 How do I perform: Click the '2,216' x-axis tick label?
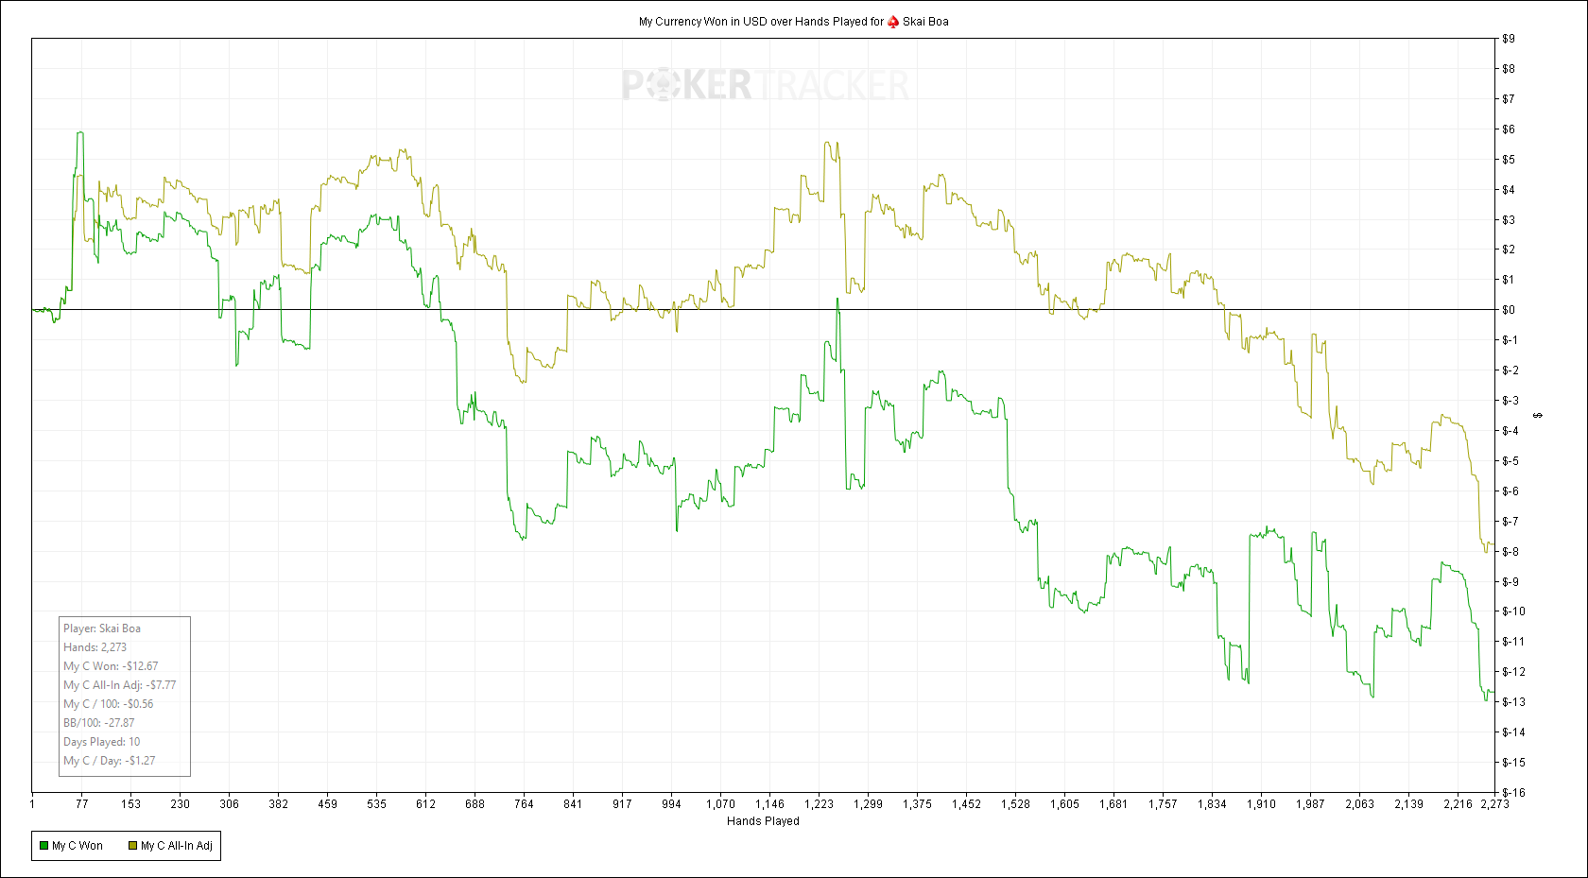pyautogui.click(x=1458, y=804)
